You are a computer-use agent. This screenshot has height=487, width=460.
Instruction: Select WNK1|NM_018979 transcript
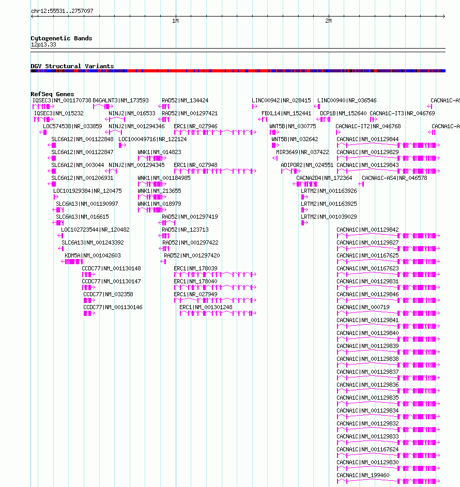159,204
